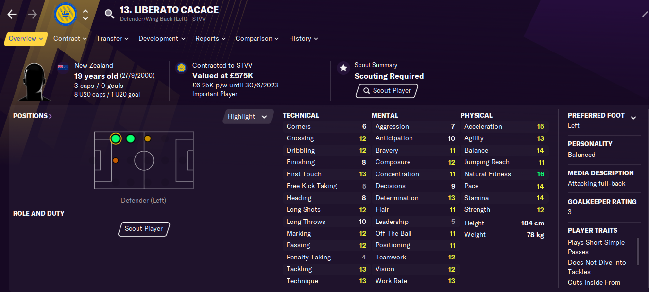The height and width of the screenshot is (292, 649).
Task: Expand the Positions arrow
Action: coord(51,116)
